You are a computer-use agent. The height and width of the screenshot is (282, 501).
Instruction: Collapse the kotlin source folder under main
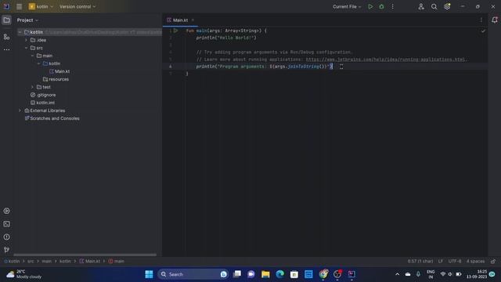click(38, 63)
